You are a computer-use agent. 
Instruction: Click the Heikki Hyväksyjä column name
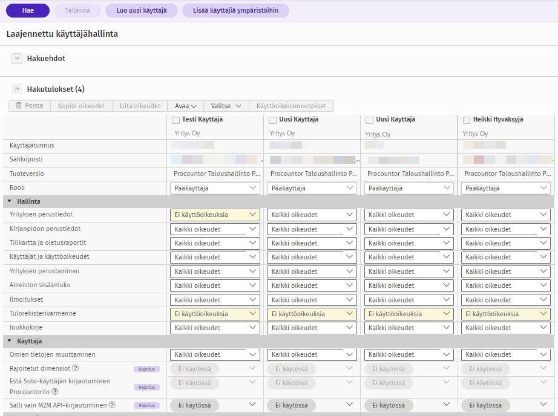(498, 120)
